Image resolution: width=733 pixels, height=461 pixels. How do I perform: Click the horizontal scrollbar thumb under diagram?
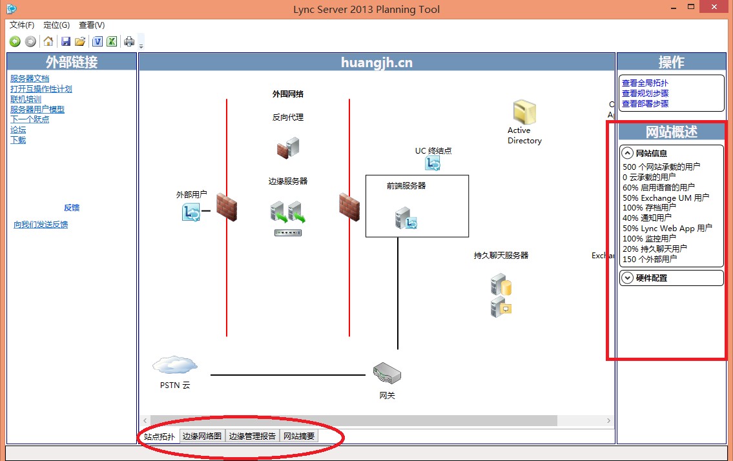pyautogui.click(x=353, y=420)
